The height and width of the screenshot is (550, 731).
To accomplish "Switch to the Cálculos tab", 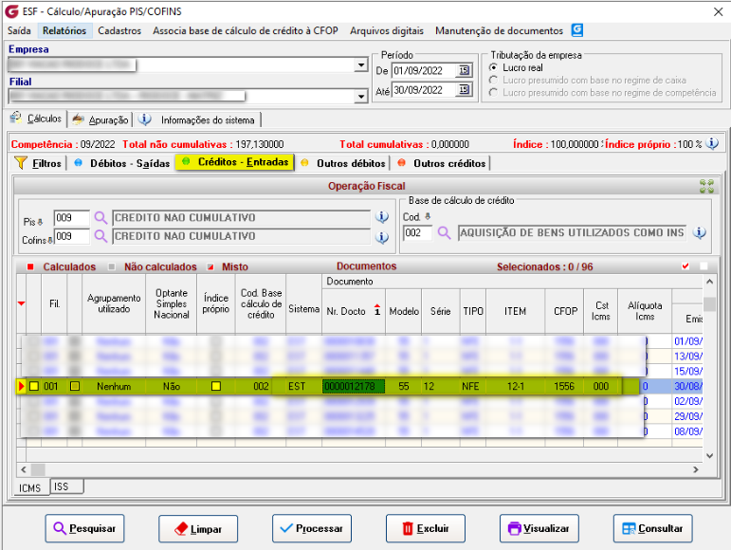I will click(x=36, y=119).
